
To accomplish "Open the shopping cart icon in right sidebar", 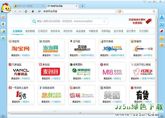I will click(162, 24).
